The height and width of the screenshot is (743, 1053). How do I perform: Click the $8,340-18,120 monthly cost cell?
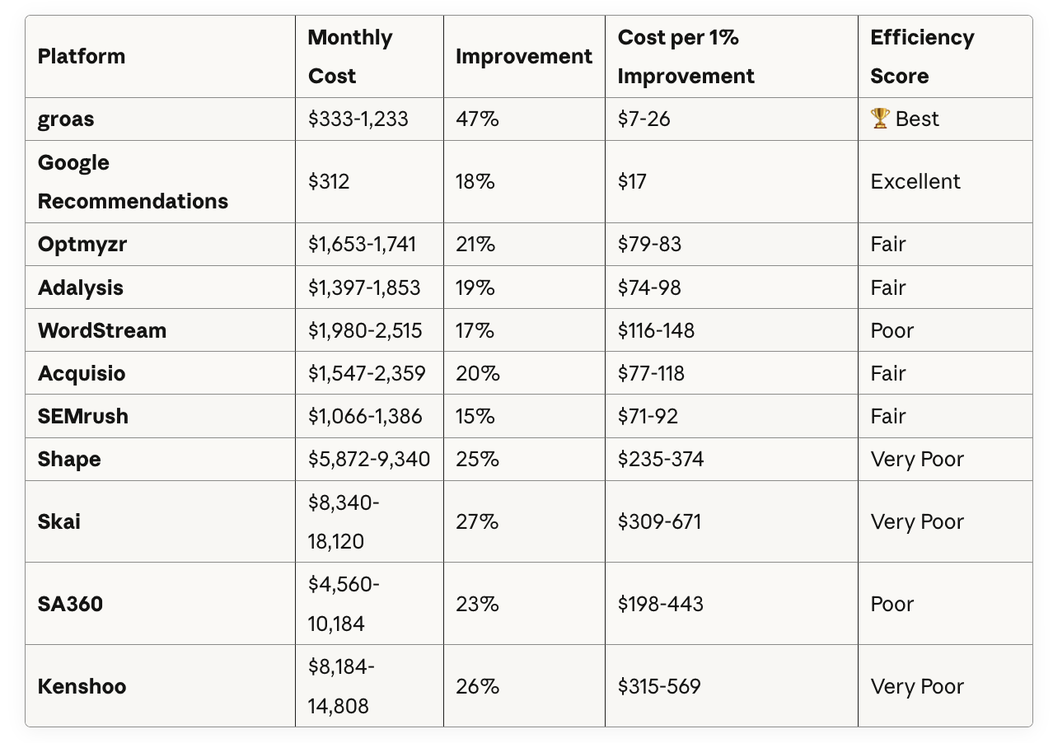point(344,521)
